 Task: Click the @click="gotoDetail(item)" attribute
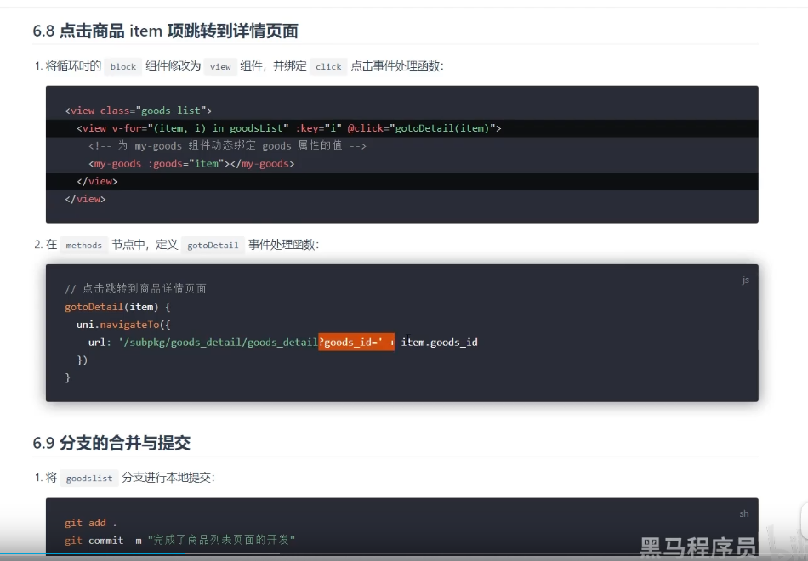click(421, 128)
